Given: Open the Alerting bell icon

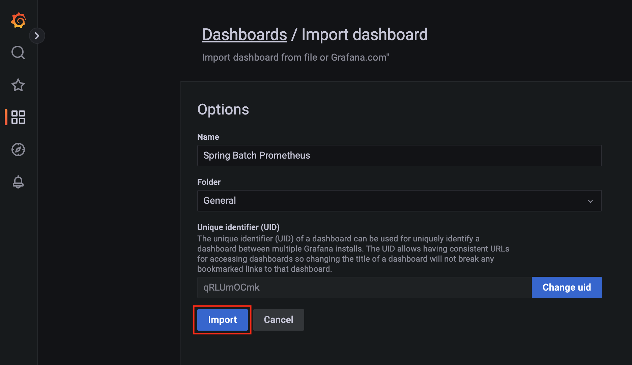Looking at the screenshot, I should (x=18, y=182).
